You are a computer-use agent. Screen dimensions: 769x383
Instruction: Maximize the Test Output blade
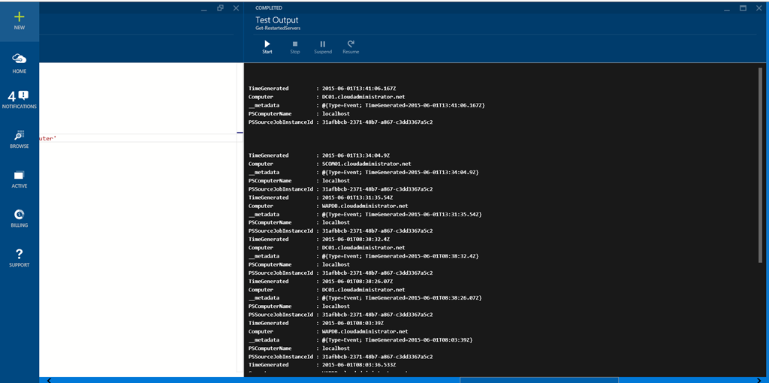tap(743, 8)
